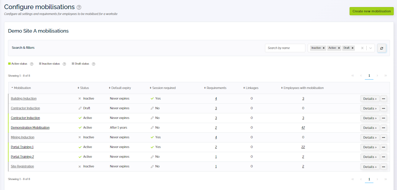This screenshot has height=190, width=397.
Task: Open the status filter dropdown arrow
Action: click(371, 48)
